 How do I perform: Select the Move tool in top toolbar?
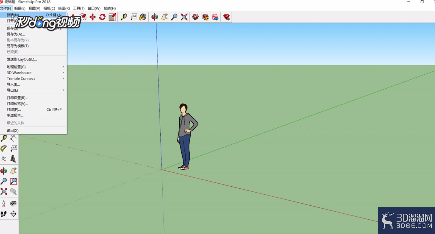(x=93, y=17)
